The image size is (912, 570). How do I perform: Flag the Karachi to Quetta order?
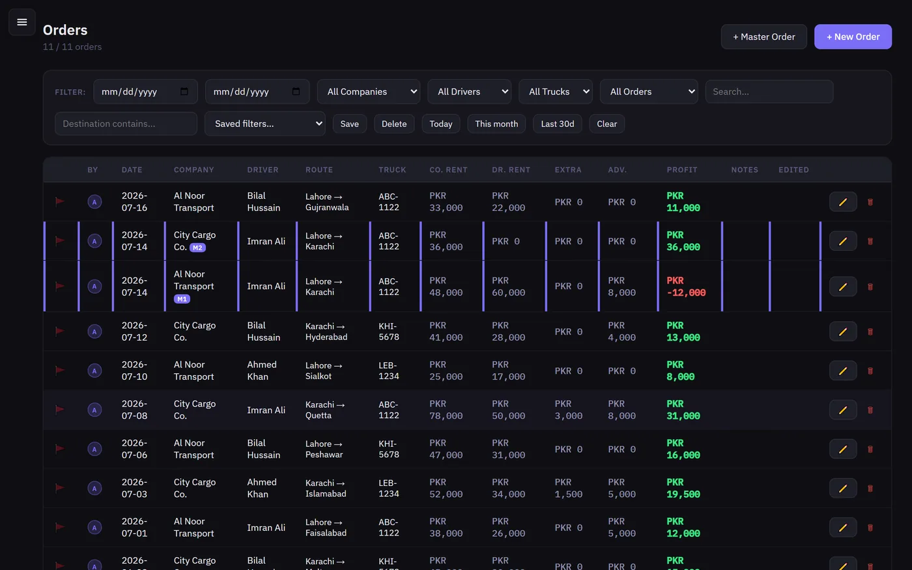[60, 409]
